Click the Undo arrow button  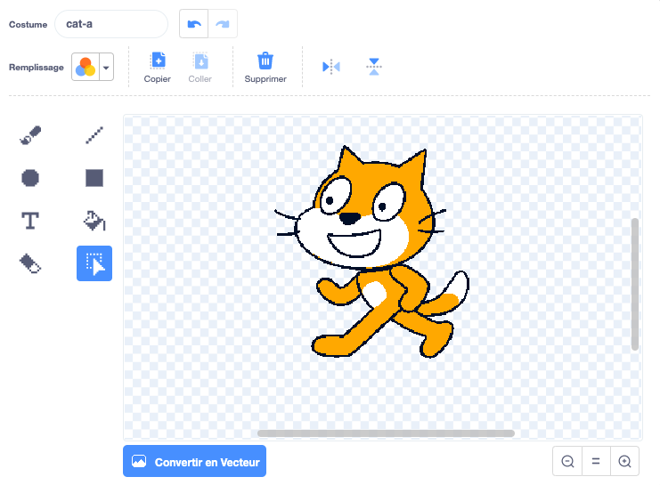(x=193, y=24)
